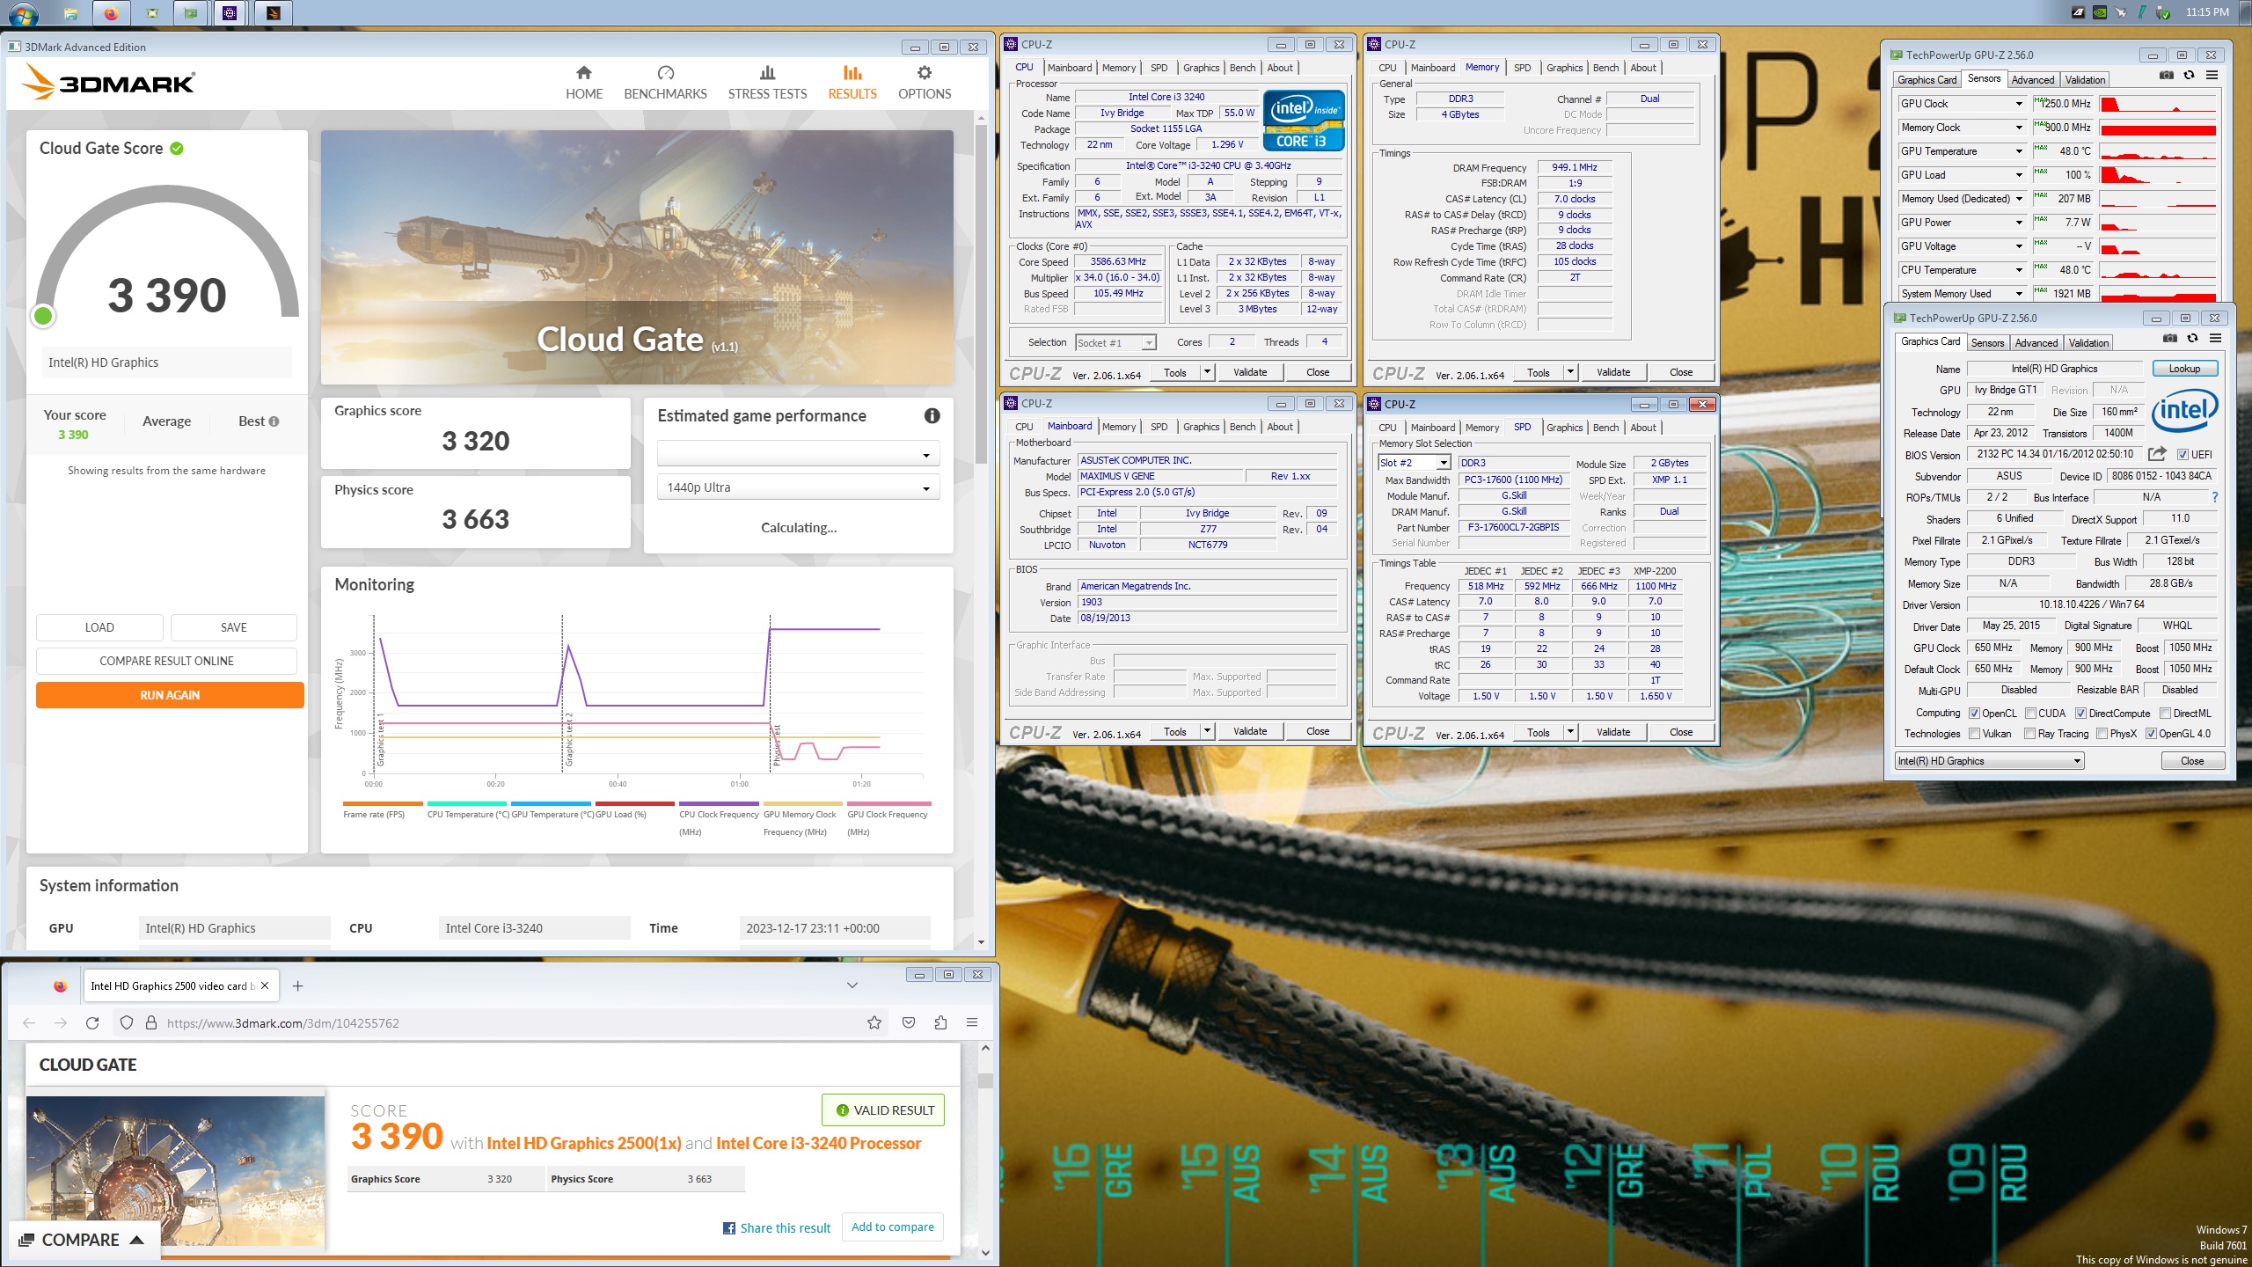Viewport: 2252px width, 1267px height.
Task: Open Firefox application menu icon
Action: pyautogui.click(x=972, y=1022)
